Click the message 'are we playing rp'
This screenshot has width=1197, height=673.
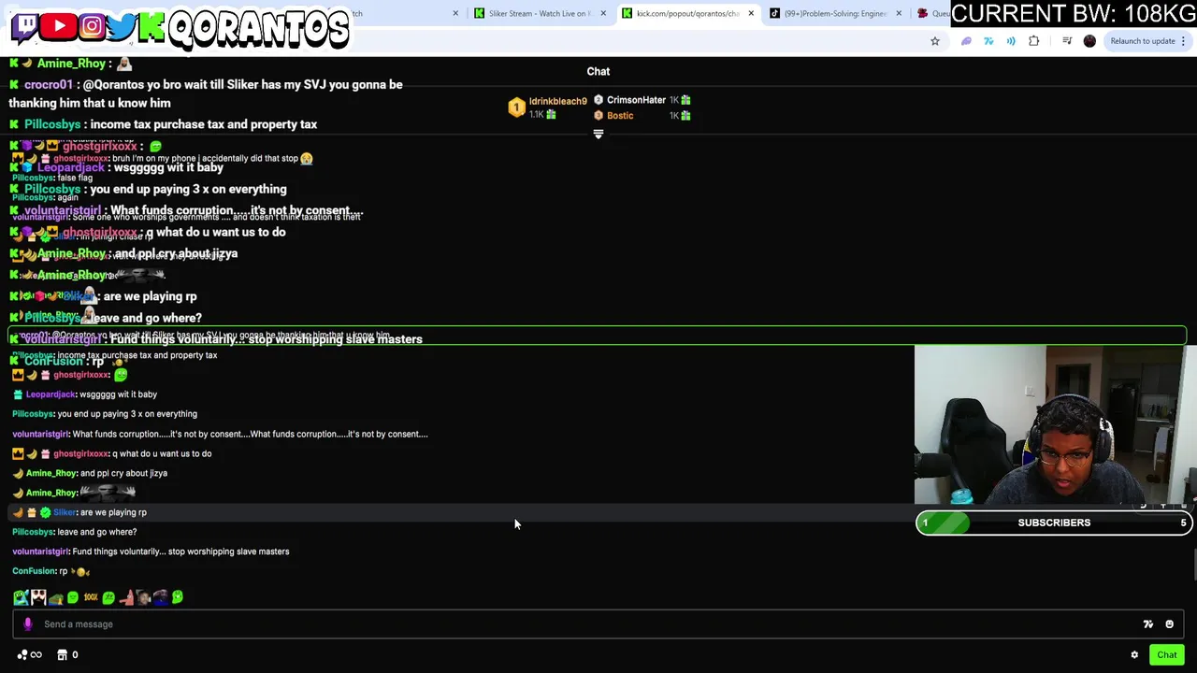click(x=113, y=512)
